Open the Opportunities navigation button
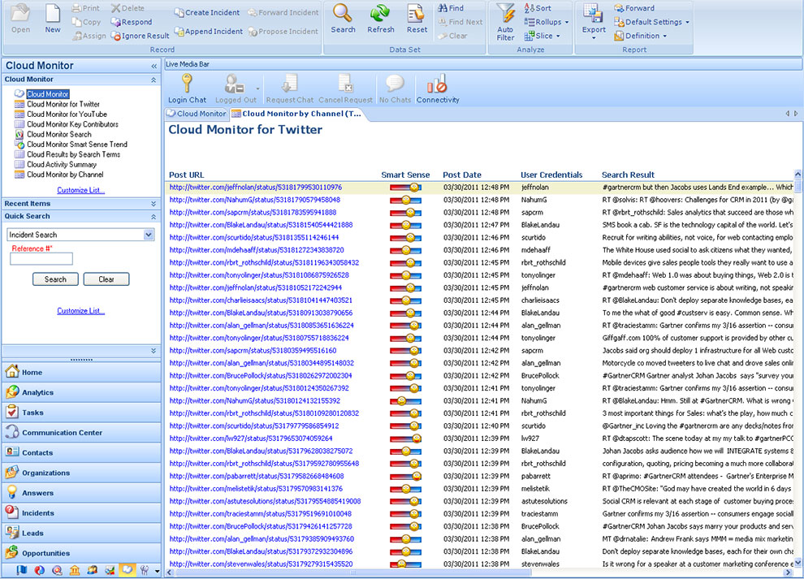 point(81,553)
